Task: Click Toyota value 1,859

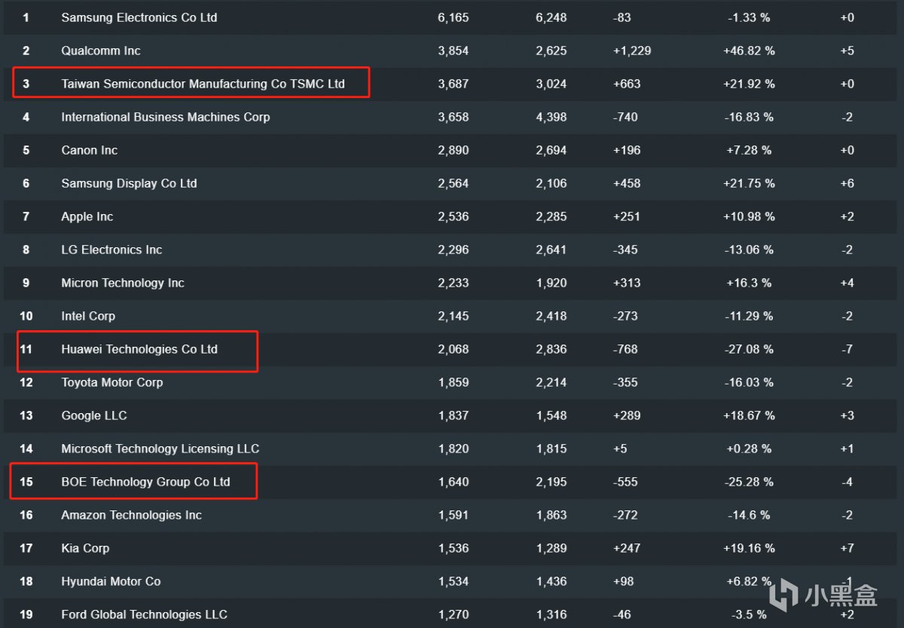Action: tap(453, 382)
